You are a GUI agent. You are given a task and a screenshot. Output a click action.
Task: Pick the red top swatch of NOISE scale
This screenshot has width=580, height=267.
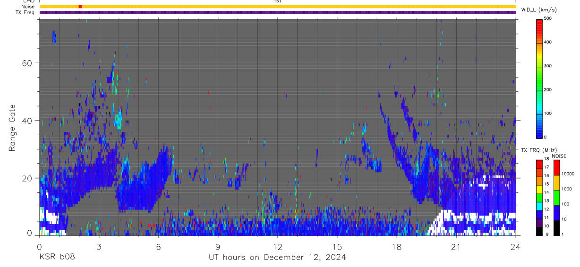[x=557, y=168]
